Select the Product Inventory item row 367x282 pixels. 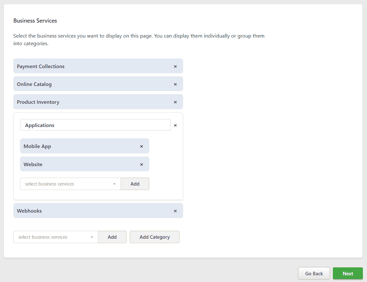(89, 102)
